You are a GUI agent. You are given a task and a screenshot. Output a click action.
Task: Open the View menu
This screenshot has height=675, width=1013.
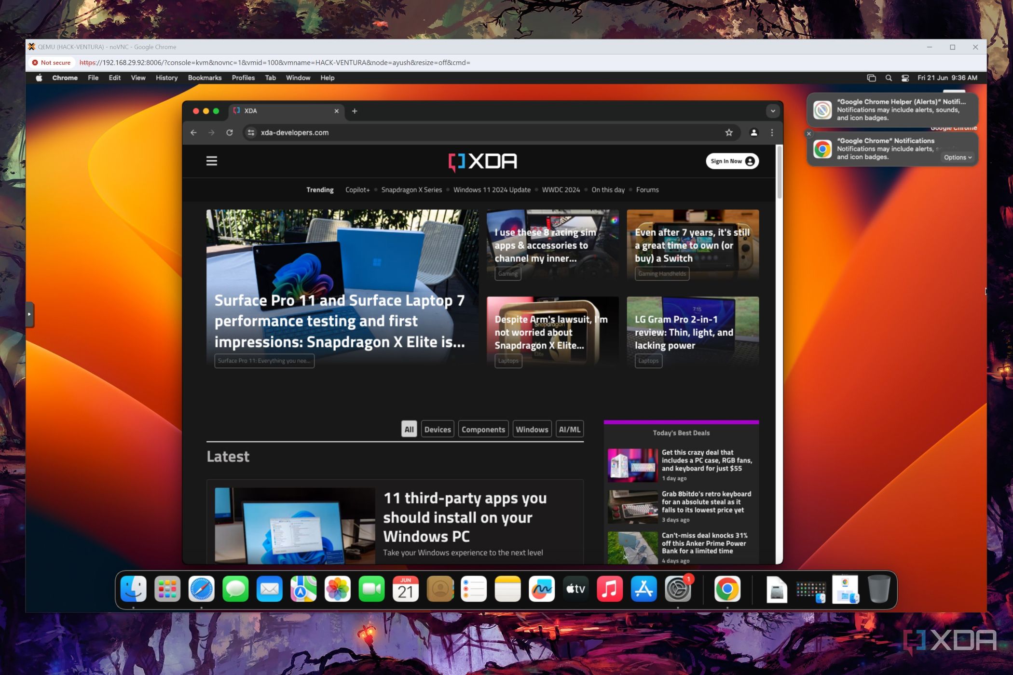[138, 78]
